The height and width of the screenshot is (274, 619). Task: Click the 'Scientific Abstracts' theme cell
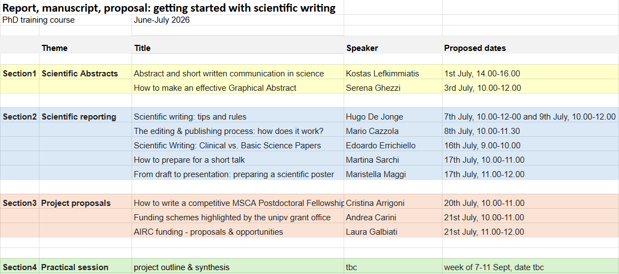[79, 74]
